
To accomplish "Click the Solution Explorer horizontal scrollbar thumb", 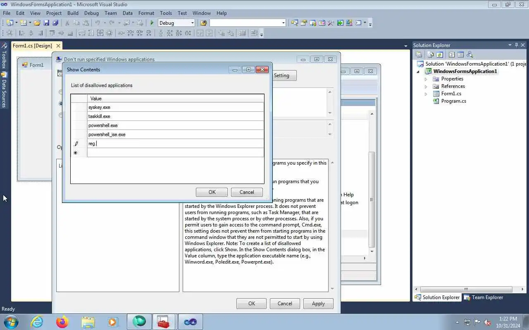I will click(x=466, y=289).
